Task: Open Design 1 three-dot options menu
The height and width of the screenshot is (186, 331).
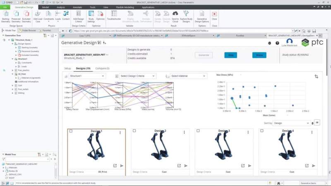Action: click(x=120, y=132)
